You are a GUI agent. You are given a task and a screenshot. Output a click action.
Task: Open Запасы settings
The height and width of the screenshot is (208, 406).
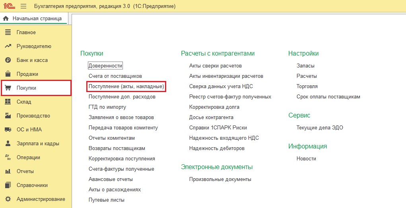coord(305,65)
